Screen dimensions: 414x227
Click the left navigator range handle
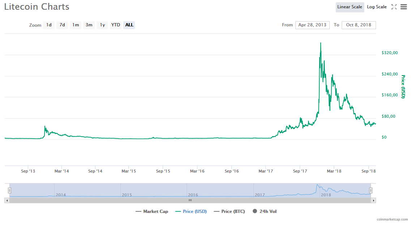click(9, 190)
